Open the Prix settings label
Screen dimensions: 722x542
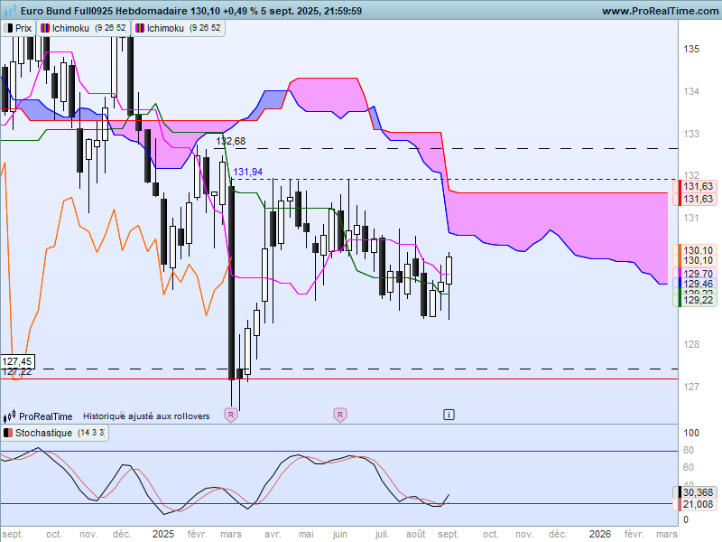coord(18,28)
